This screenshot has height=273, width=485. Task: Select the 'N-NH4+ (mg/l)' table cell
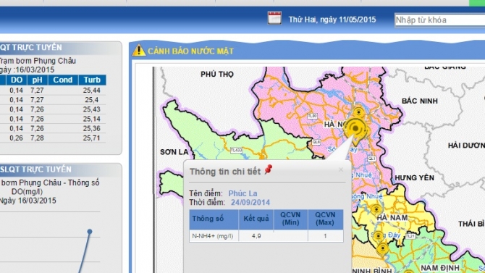[213, 236]
